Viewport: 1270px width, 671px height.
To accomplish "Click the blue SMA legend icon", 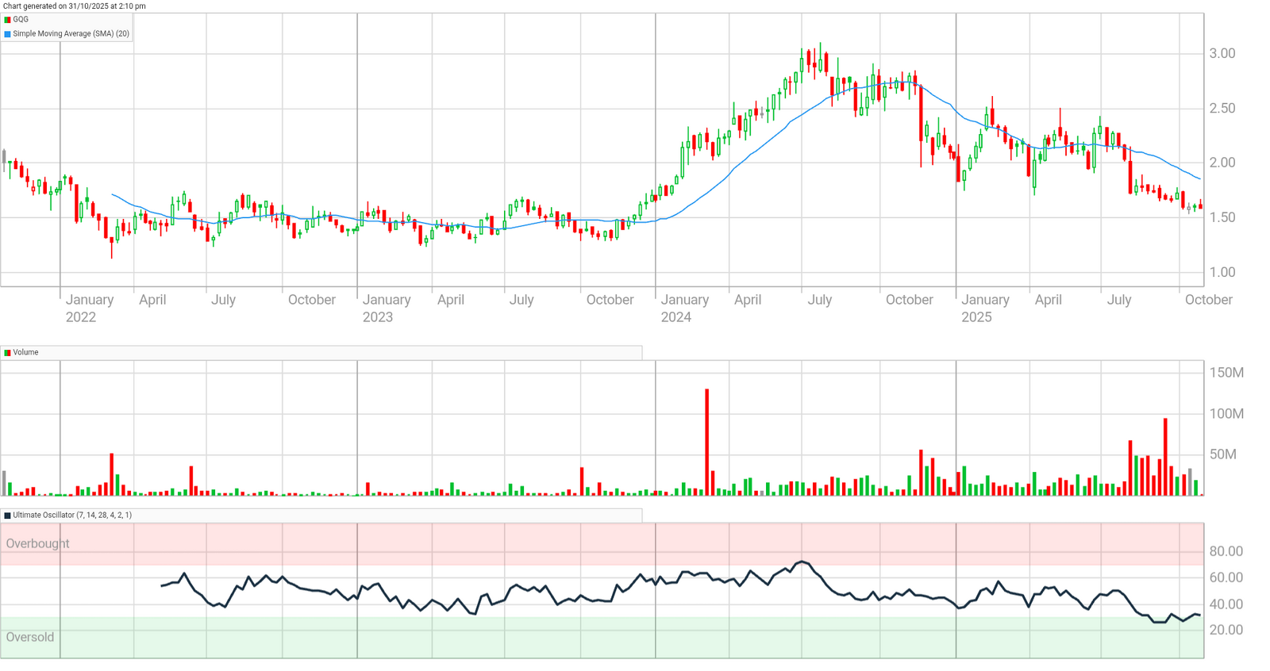I will point(8,34).
